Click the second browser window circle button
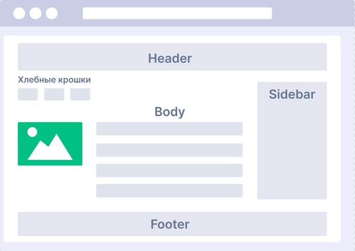This screenshot has height=251, width=355. tap(35, 13)
